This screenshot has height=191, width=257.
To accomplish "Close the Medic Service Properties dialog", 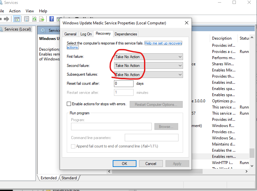I will 187,23.
